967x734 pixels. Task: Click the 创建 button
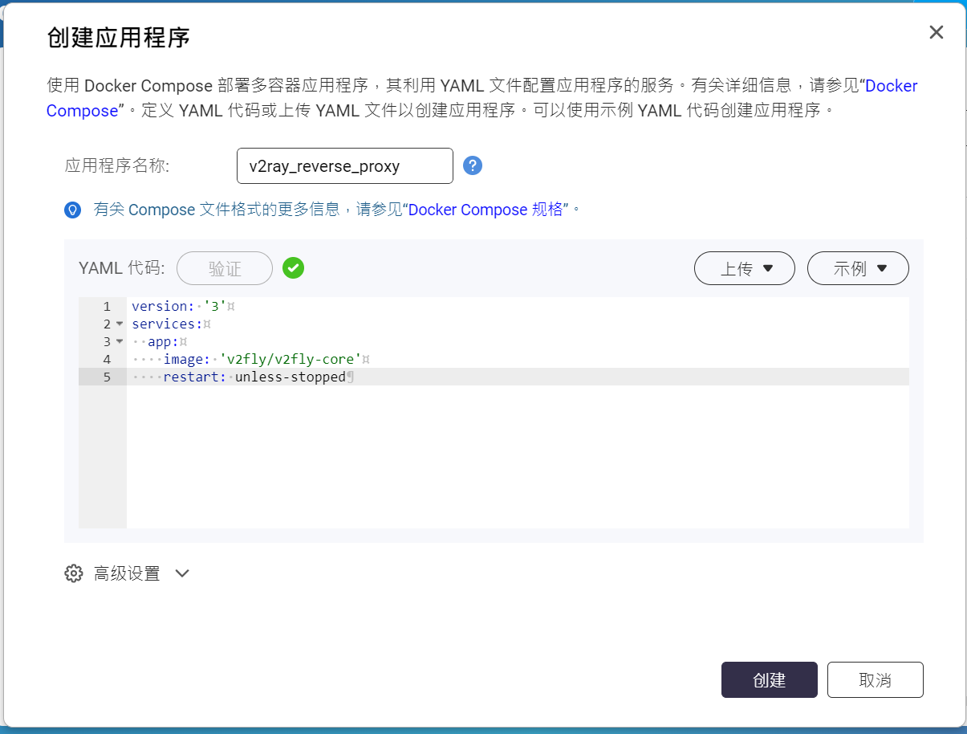pyautogui.click(x=769, y=680)
